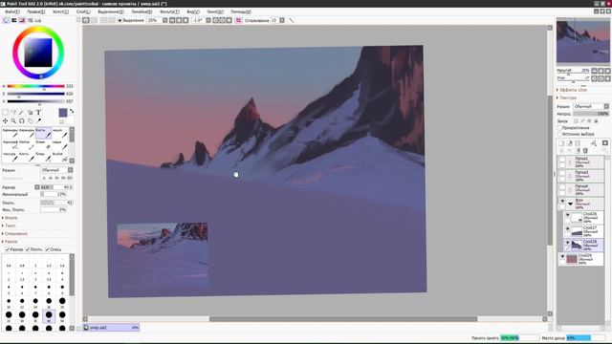This screenshot has height=344, width=612.
Task: Click the straight line mode icon
Action: pos(292,20)
